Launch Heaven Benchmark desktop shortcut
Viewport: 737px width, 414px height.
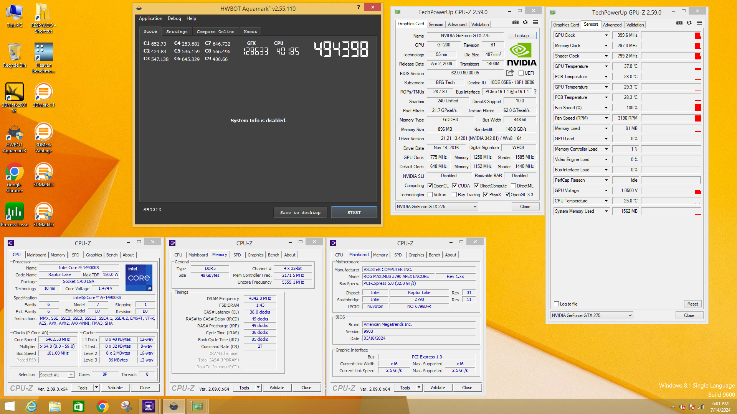(x=43, y=58)
